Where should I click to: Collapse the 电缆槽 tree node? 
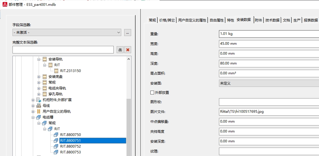(33, 117)
